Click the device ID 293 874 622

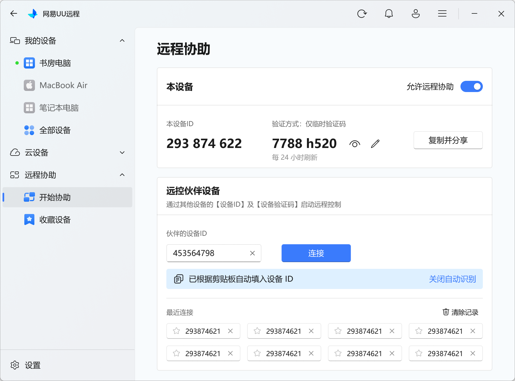point(204,144)
